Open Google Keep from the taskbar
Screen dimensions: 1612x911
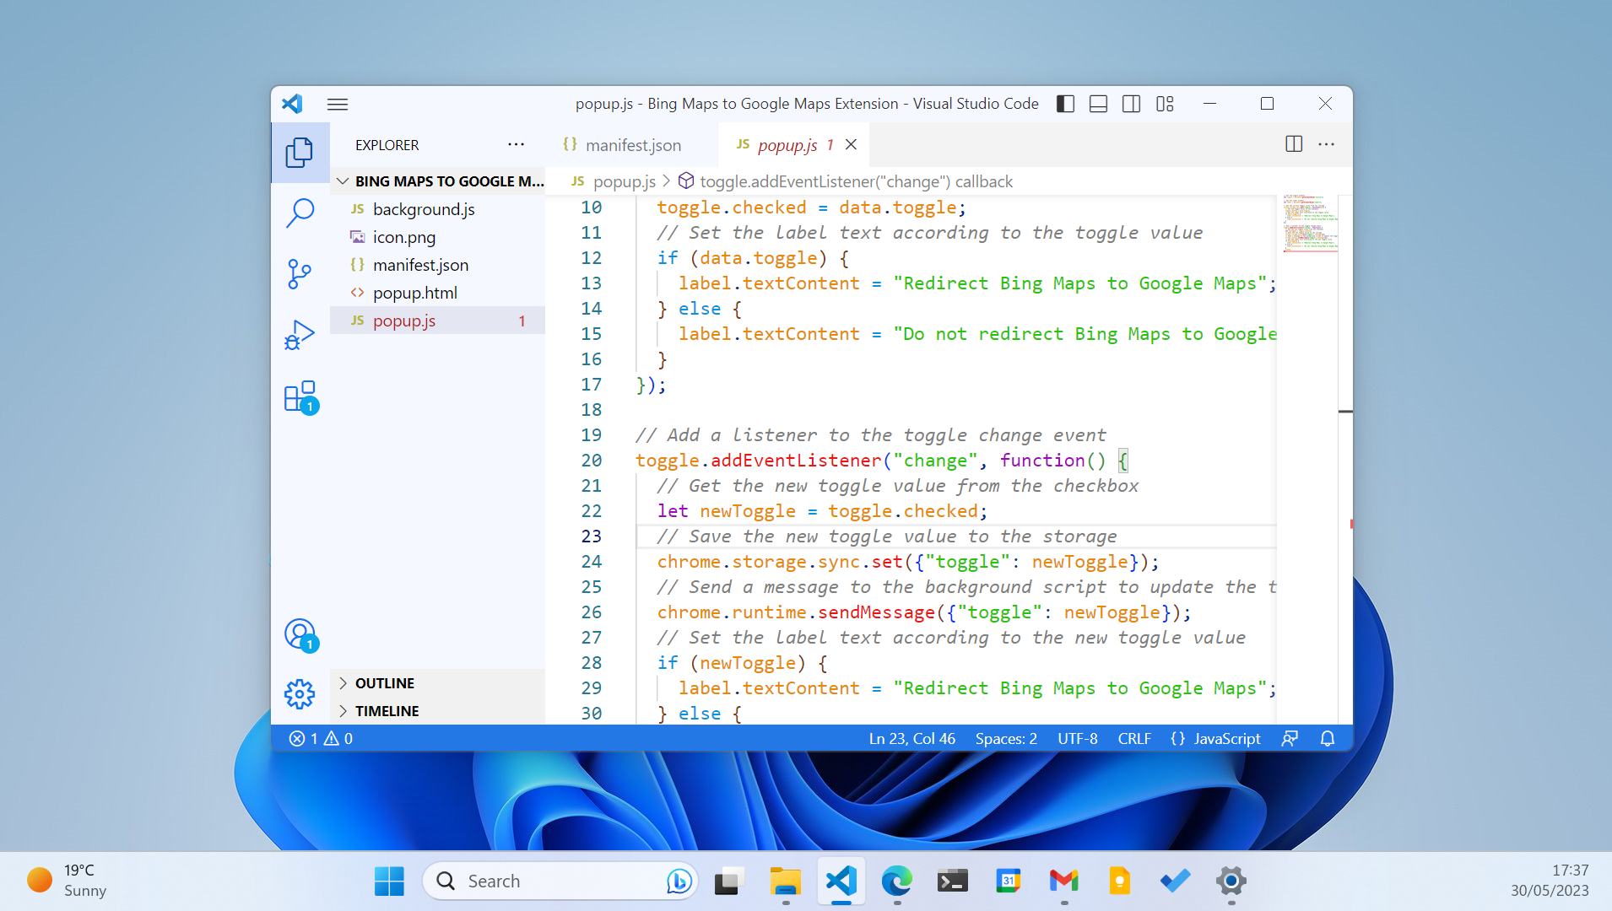(x=1120, y=881)
